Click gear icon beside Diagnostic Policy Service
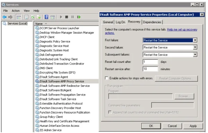The height and width of the screenshot is (133, 208). click(x=37, y=41)
